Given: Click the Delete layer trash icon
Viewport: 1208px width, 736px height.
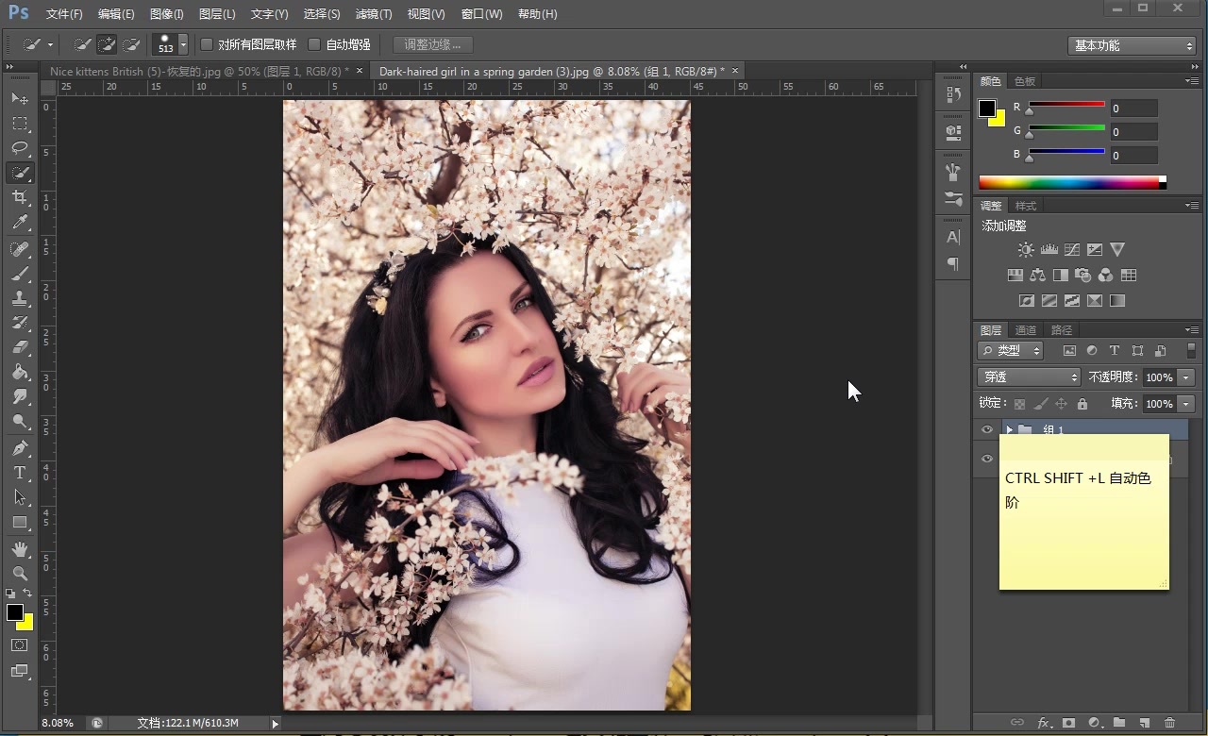Looking at the screenshot, I should tap(1170, 723).
